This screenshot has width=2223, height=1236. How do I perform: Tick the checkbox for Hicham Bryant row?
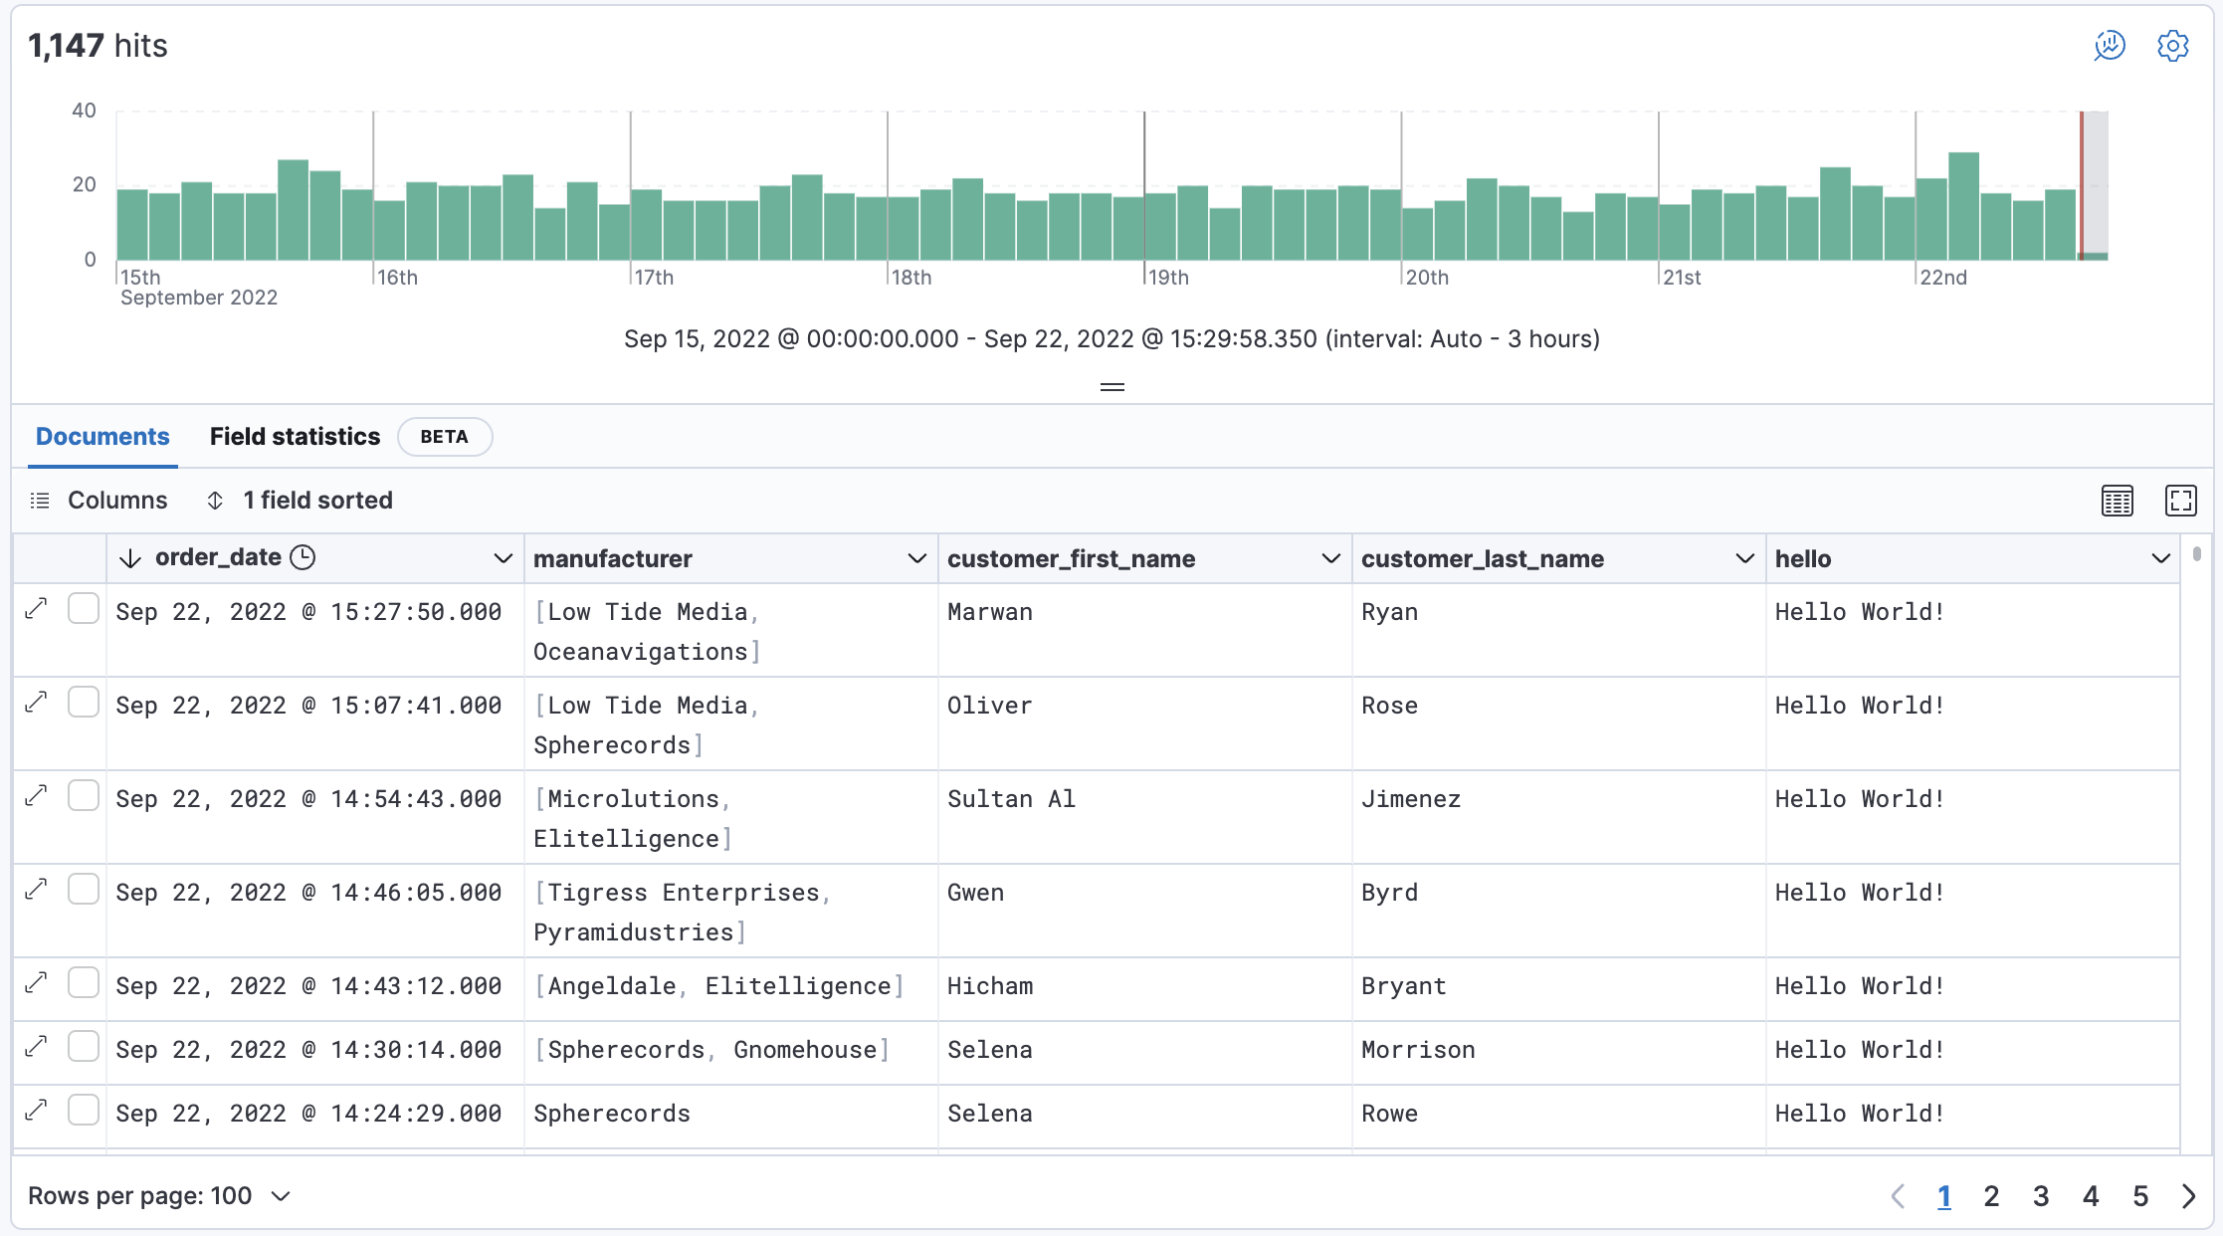84,983
